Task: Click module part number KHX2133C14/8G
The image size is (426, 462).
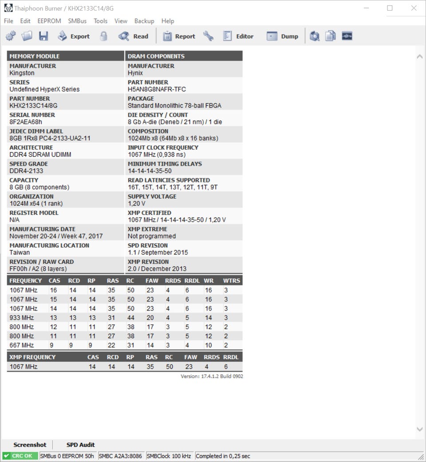Action: click(x=33, y=106)
